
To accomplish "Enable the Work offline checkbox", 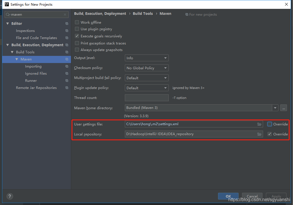I will pyautogui.click(x=77, y=22).
